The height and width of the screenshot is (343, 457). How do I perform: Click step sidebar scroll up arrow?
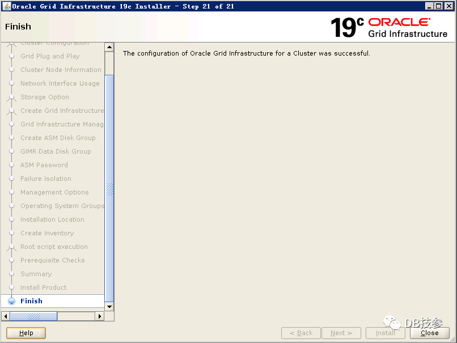(109, 47)
